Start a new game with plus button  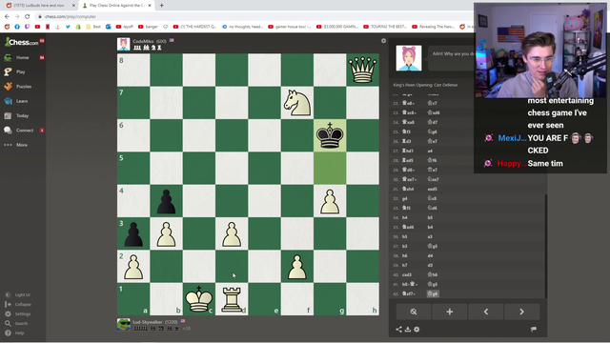click(x=449, y=312)
